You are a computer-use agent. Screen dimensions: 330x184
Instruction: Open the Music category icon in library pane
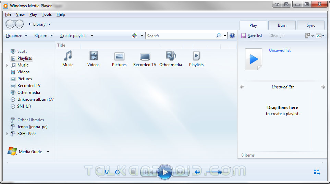point(68,56)
